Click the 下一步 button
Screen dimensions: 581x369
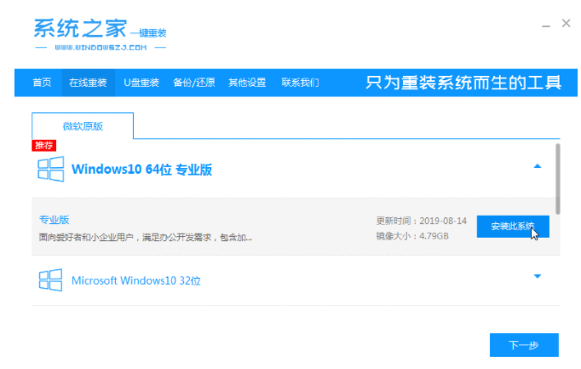coord(524,345)
